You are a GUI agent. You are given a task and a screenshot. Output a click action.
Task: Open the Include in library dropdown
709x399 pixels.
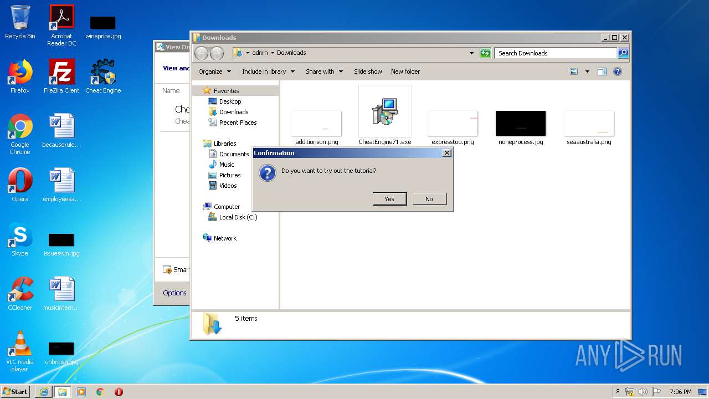point(268,71)
